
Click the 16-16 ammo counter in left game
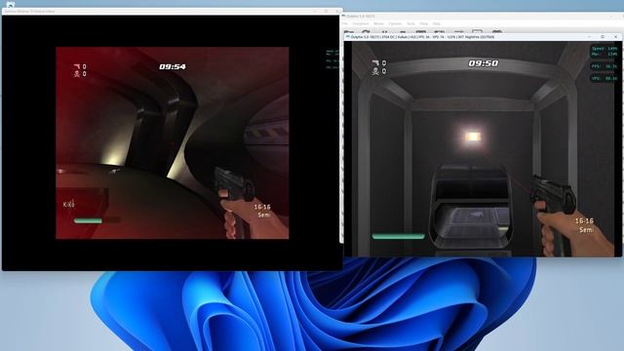tap(262, 207)
